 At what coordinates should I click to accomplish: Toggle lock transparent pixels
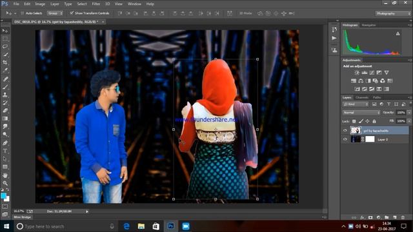[354, 121]
